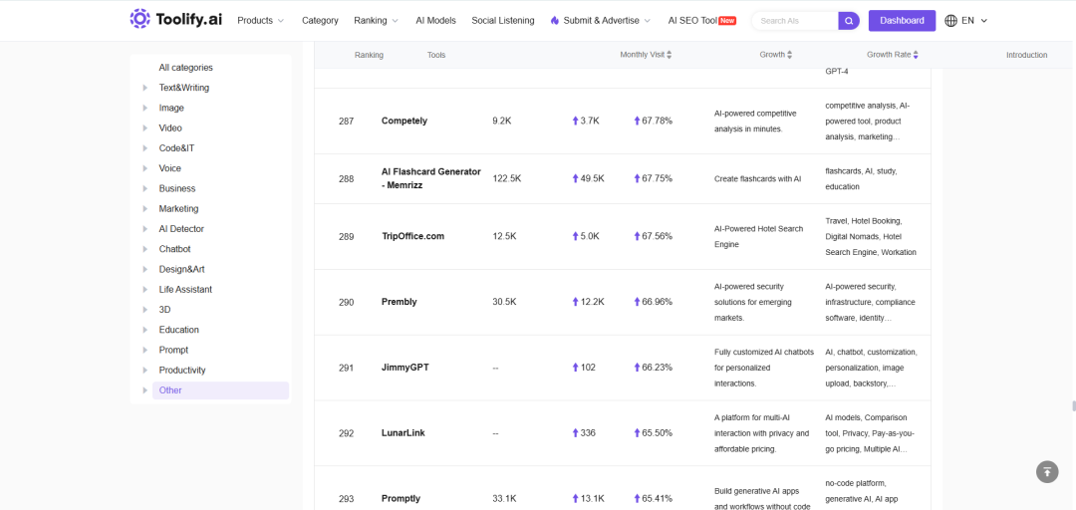
Task: Expand the Marketing category arrow
Action: pyautogui.click(x=144, y=208)
